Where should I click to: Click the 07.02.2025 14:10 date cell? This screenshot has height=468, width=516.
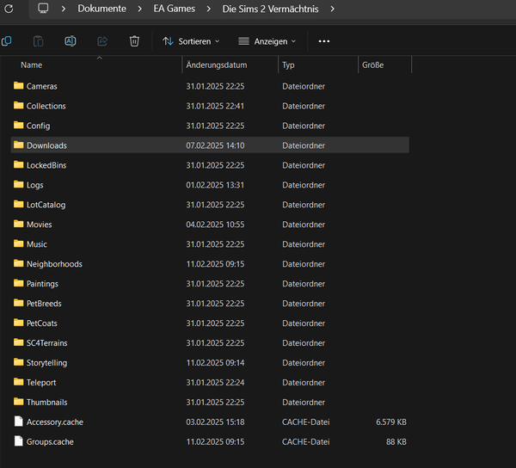coord(215,145)
